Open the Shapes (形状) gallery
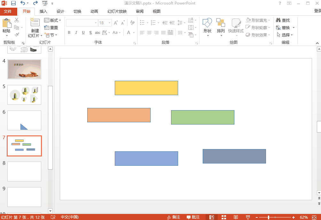The width and height of the screenshot is (321, 220). (x=207, y=26)
